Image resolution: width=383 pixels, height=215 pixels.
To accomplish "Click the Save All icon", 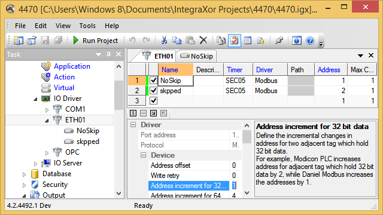I will click(x=58, y=40).
